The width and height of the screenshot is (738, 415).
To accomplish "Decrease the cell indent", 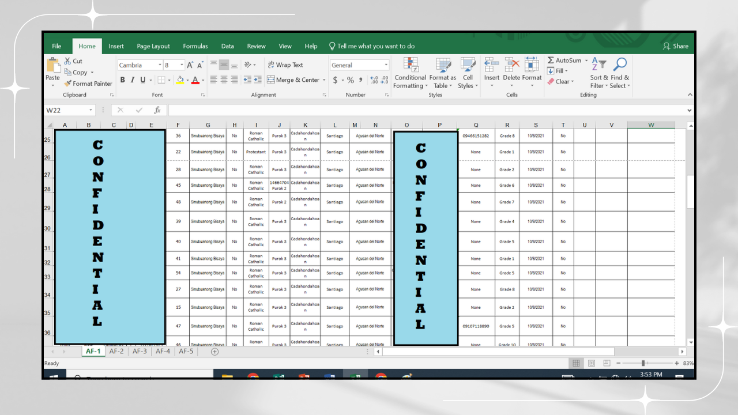I will (x=247, y=80).
